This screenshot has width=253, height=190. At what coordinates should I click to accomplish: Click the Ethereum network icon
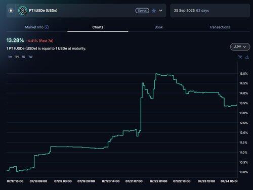11,11
